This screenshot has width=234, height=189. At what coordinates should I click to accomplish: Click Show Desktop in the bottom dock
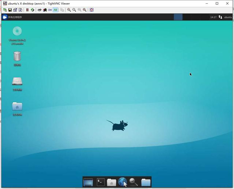[88, 182]
